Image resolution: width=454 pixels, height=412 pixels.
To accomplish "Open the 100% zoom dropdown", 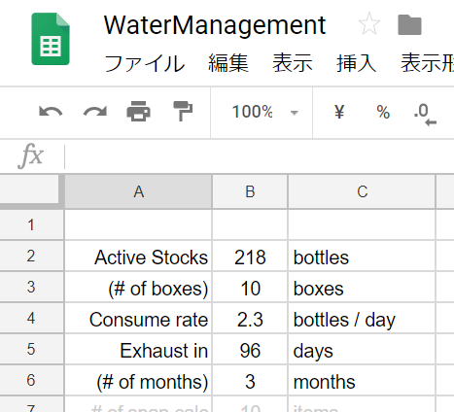I will click(x=264, y=112).
